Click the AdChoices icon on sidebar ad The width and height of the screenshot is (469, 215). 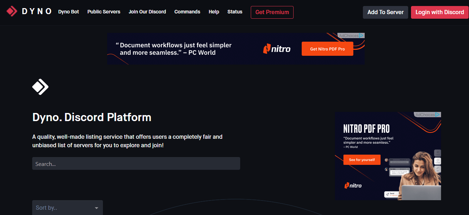(x=438, y=115)
